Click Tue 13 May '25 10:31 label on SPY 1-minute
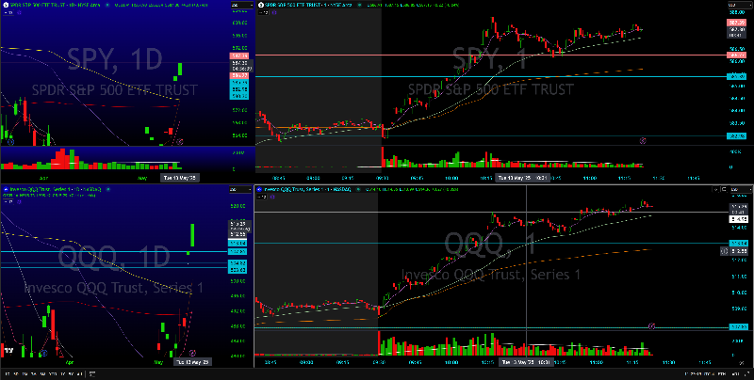Screen dimensions: 754x380 [x=523, y=178]
